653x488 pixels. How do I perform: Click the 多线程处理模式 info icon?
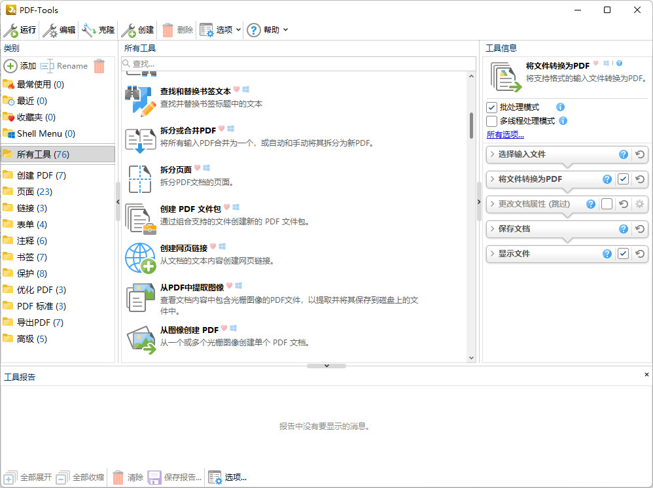(563, 121)
